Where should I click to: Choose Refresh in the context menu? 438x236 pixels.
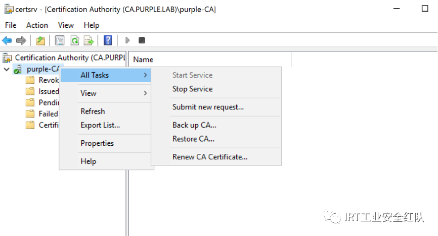(106, 111)
